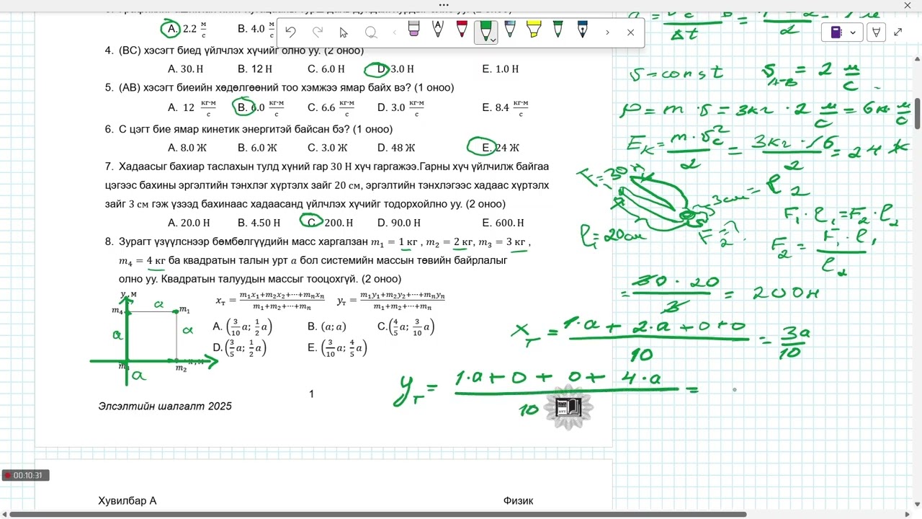Click the "Хувилбар А" heading

coord(127,501)
